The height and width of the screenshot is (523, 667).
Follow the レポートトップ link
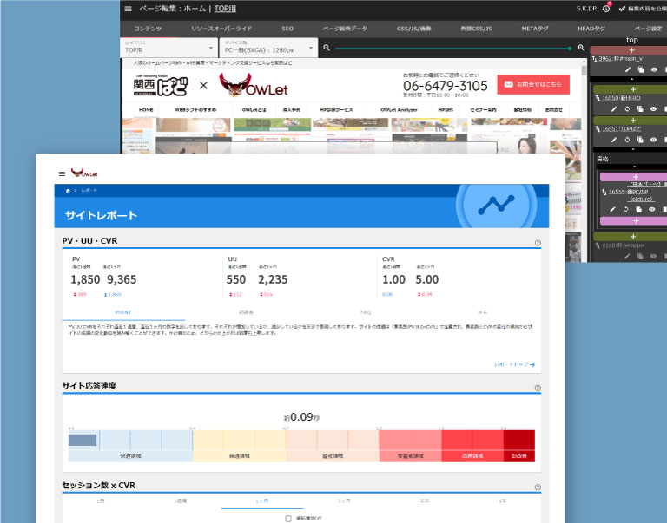[x=514, y=365]
